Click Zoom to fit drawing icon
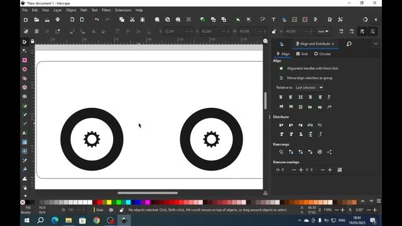This screenshot has height=226, width=402. pos(168,19)
